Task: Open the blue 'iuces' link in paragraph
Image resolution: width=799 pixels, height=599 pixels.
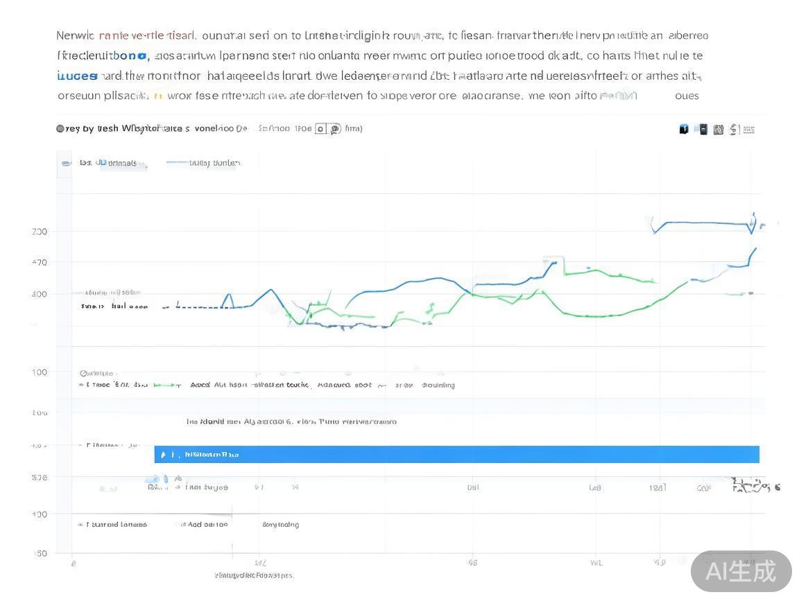Action: [77, 76]
